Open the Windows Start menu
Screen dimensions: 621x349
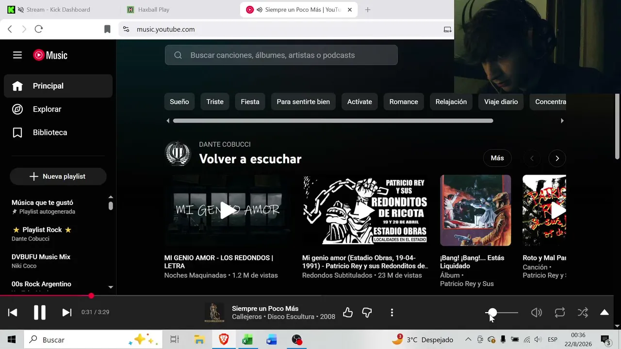click(x=12, y=340)
